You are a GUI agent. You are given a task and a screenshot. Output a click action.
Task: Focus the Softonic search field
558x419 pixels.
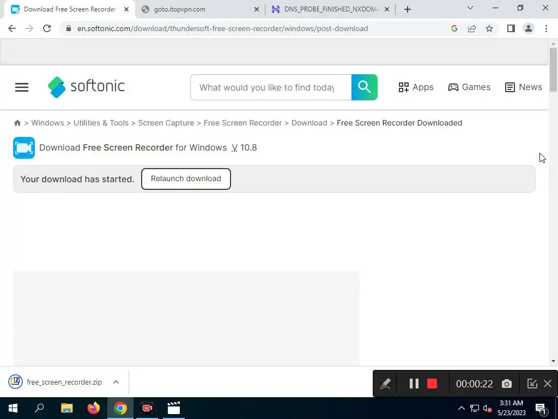click(x=271, y=87)
